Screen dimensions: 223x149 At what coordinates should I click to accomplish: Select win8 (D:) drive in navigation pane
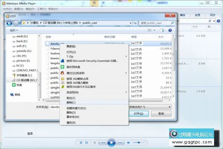click(22, 37)
